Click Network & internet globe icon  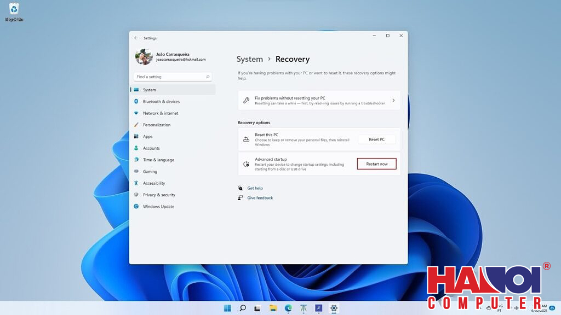[137, 113]
